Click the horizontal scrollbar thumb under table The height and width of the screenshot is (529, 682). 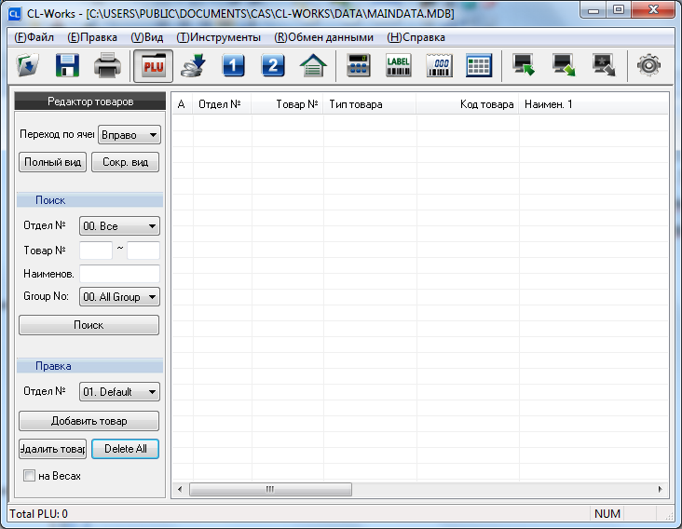click(269, 489)
